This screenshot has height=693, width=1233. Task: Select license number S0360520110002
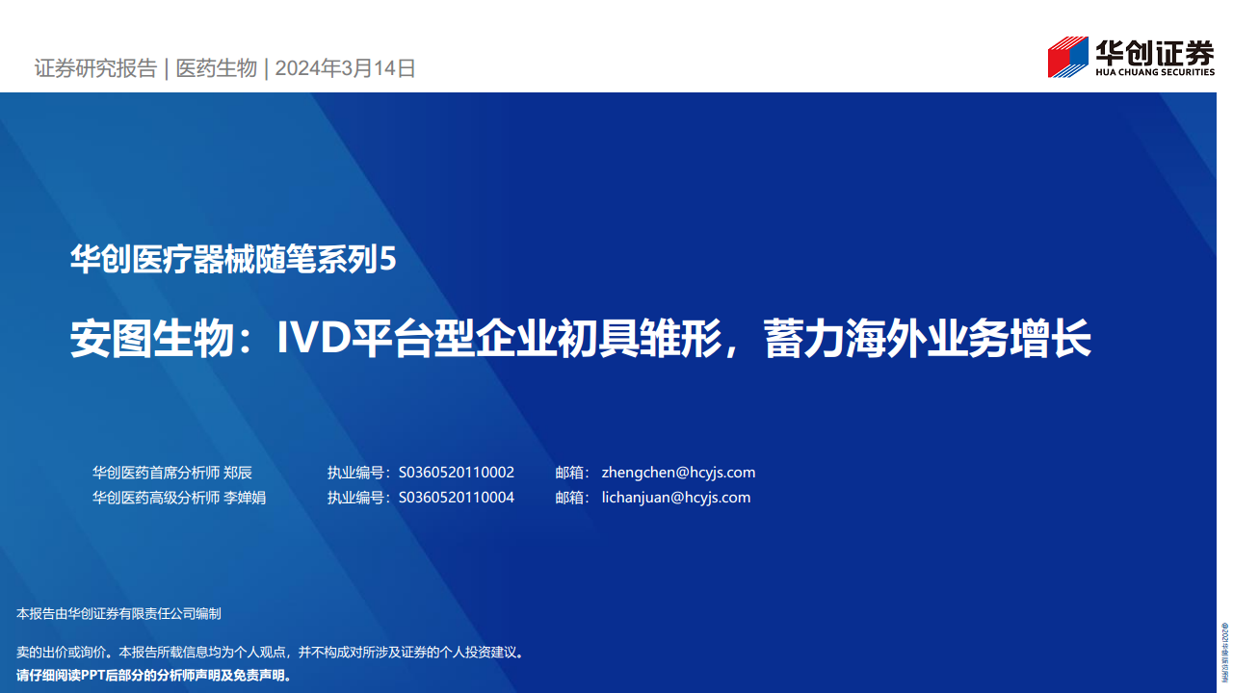click(456, 473)
